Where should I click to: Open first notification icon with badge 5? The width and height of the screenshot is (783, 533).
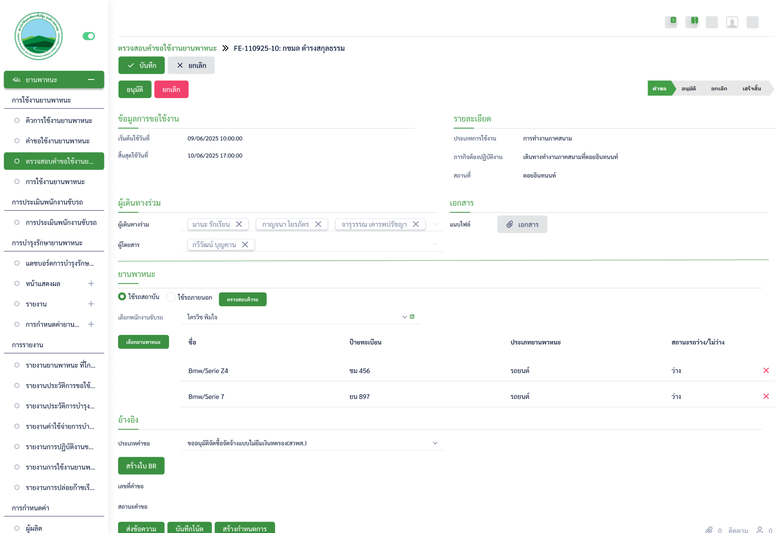671,22
